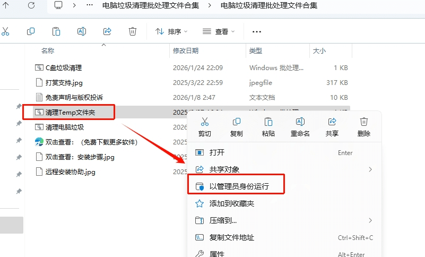Open the 排序 sort dropdown
This screenshot has width=425, height=257.
(x=171, y=32)
